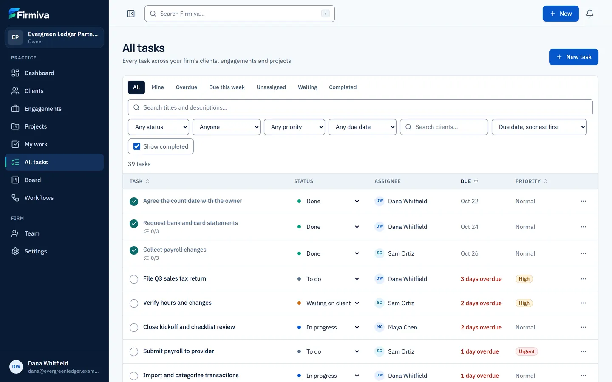Open the Any due date dropdown
Viewport: 612px width, 382px height.
click(x=363, y=127)
